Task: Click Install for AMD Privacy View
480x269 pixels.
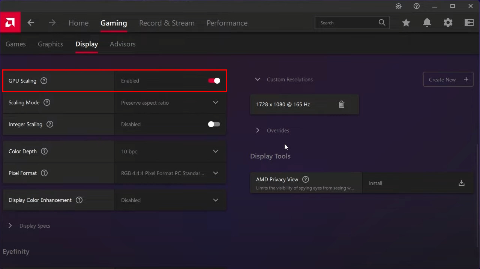Action: coord(375,183)
